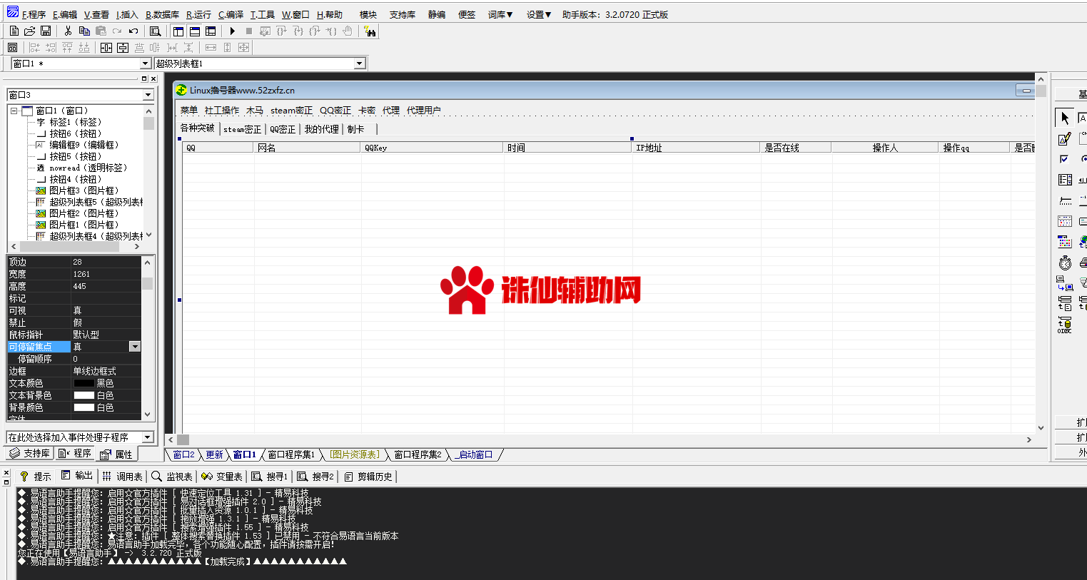Click the 背景颜色 white color swatch
The width and height of the screenshot is (1087, 580).
pyautogui.click(x=84, y=407)
